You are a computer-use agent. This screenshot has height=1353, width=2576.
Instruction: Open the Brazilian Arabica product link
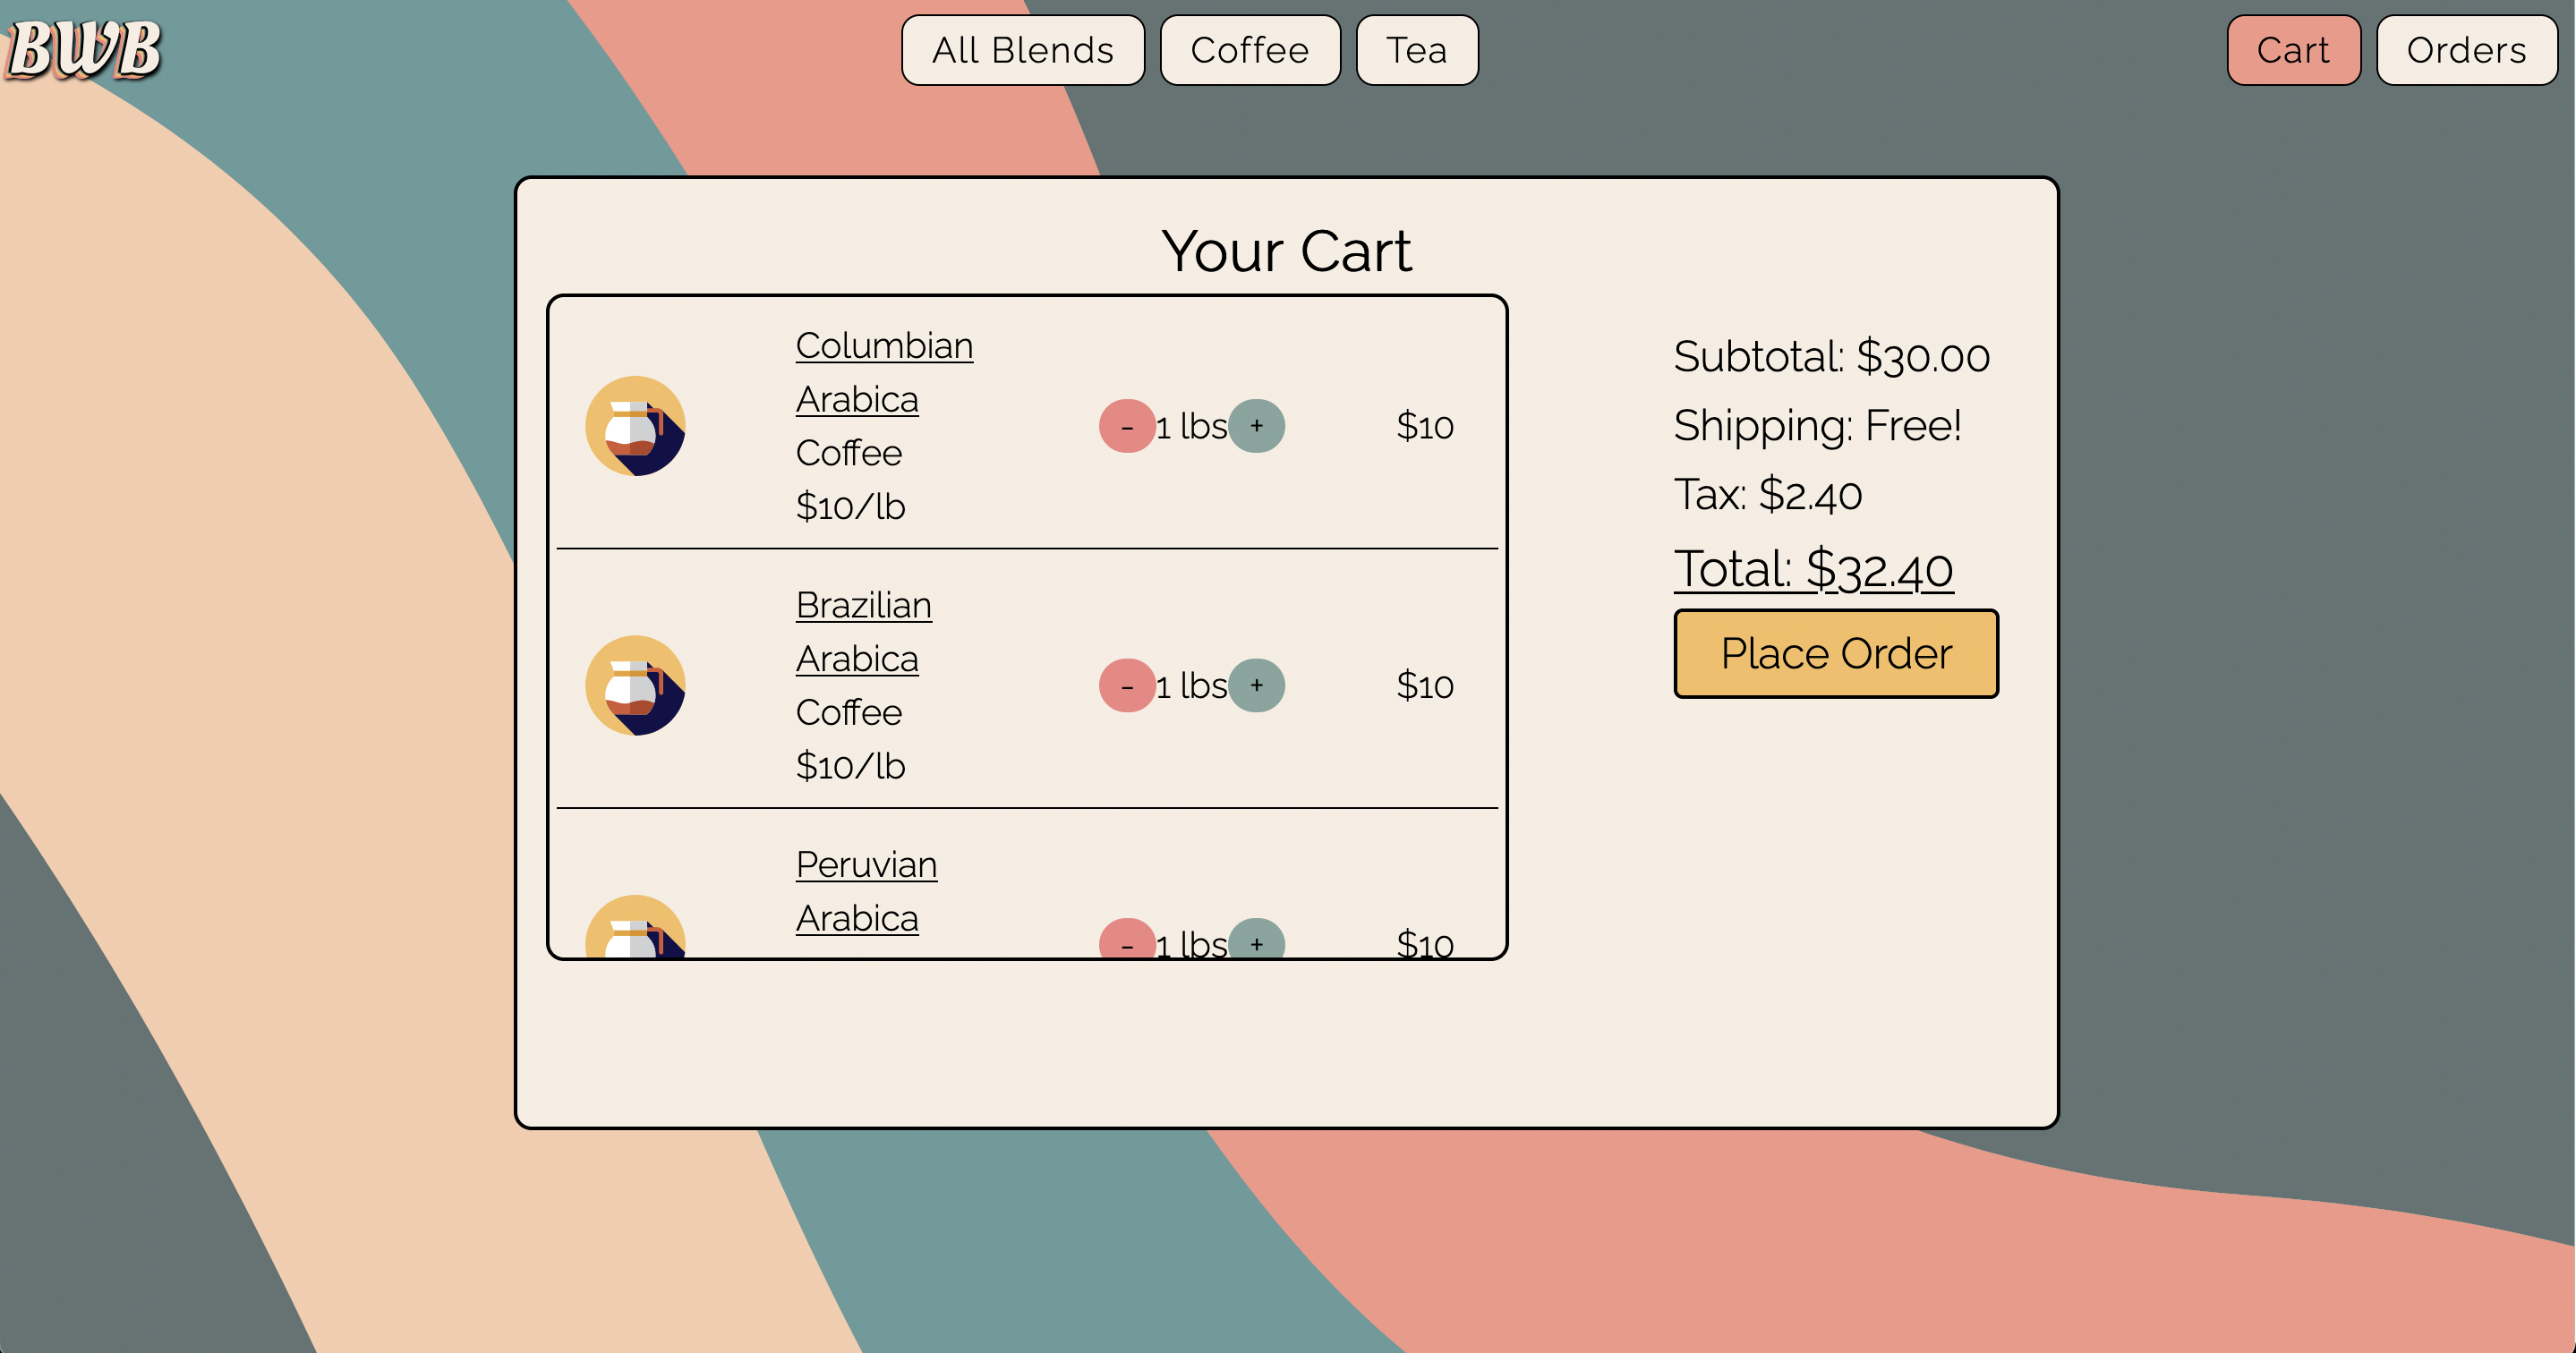pyautogui.click(x=863, y=606)
